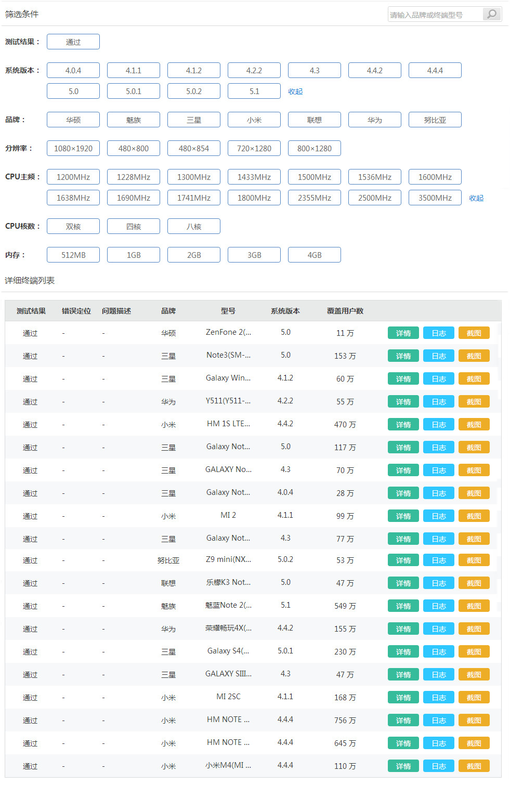Open 详情 for the ZenFone 2 row
The image size is (510, 785).
[403, 333]
